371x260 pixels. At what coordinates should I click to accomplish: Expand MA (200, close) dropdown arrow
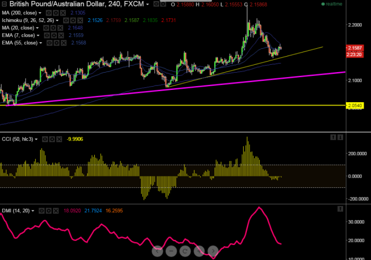coord(40,13)
